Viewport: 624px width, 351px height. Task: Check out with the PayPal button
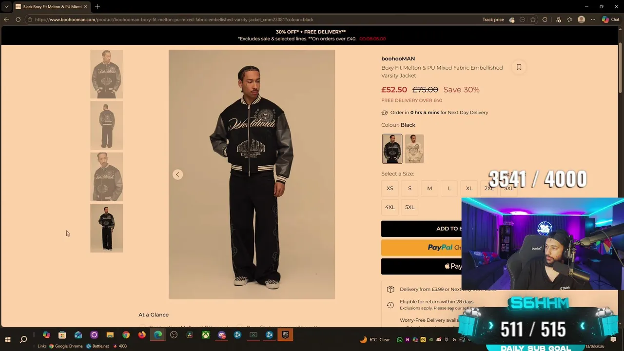[421, 248]
